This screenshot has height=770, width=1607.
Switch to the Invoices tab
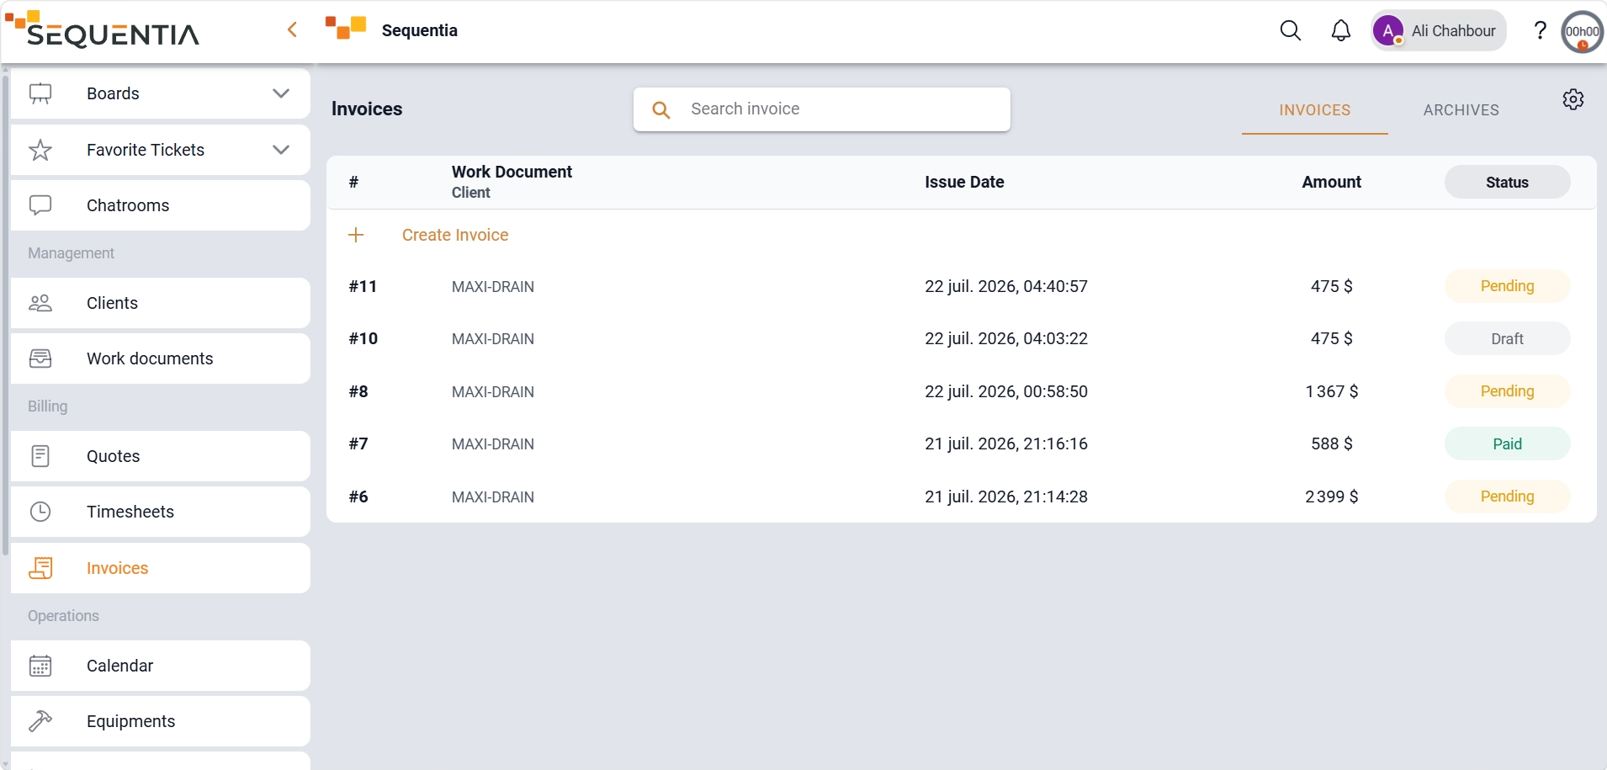pos(1314,110)
